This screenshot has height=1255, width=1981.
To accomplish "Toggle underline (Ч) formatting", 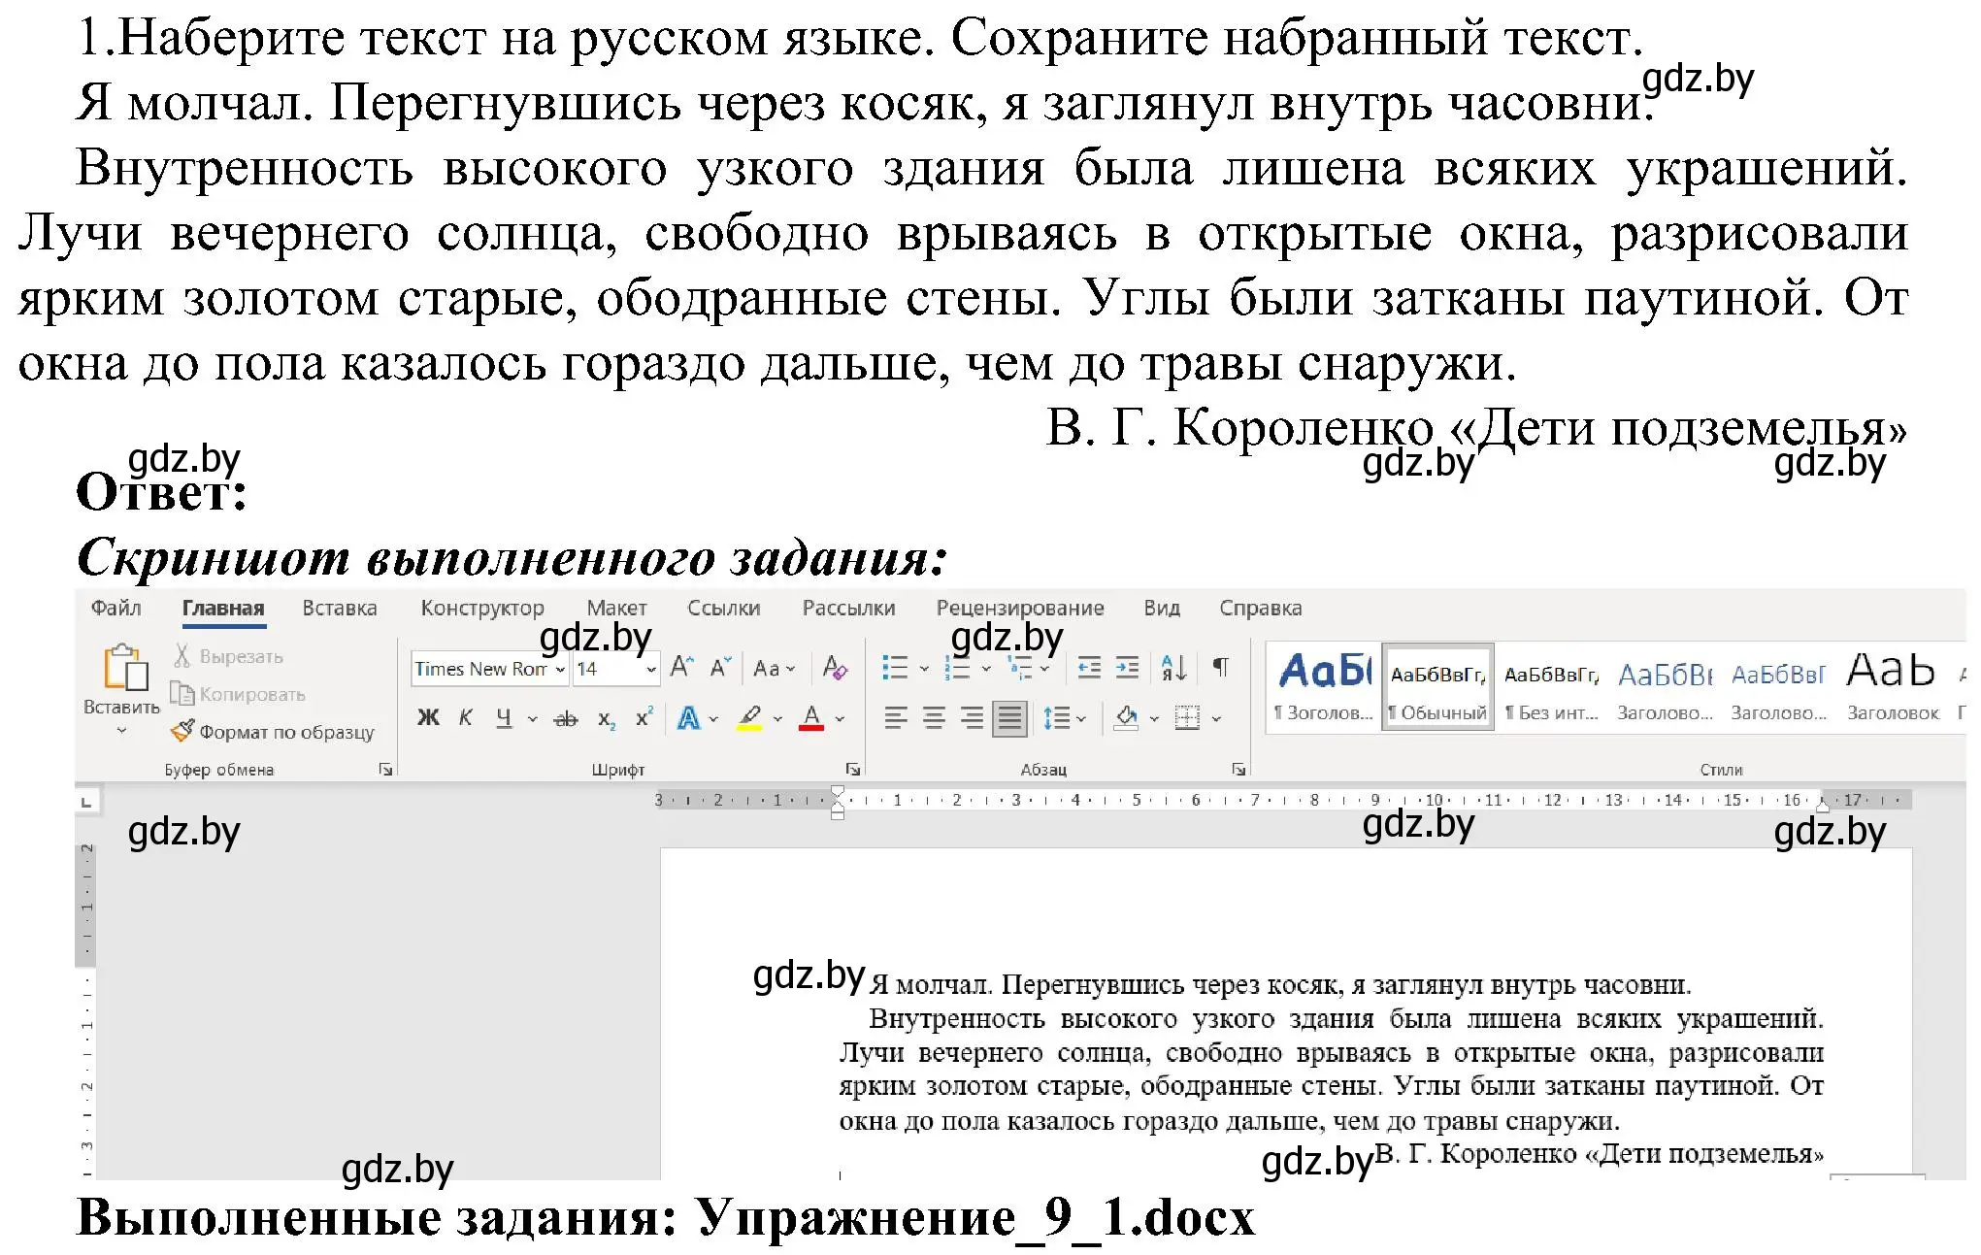I will (x=504, y=718).
